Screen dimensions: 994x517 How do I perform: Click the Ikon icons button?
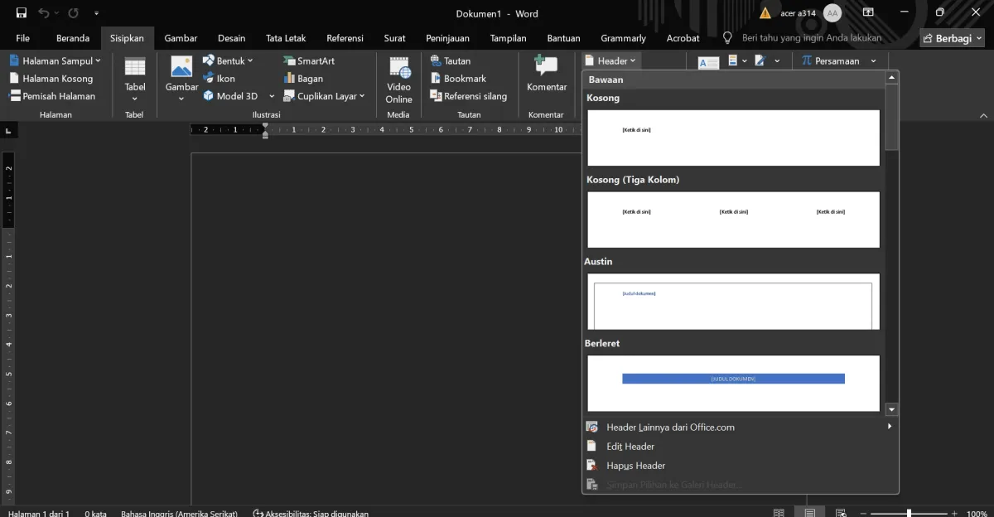[x=219, y=79]
